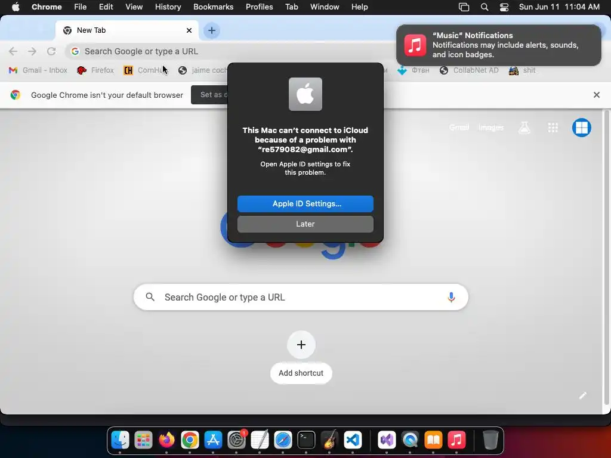This screenshot has width=611, height=458.
Task: Open the Chrome application menu
Action: (x=47, y=7)
